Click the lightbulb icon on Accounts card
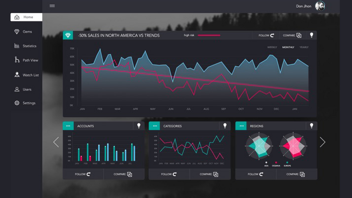The image size is (352, 198). (x=139, y=126)
